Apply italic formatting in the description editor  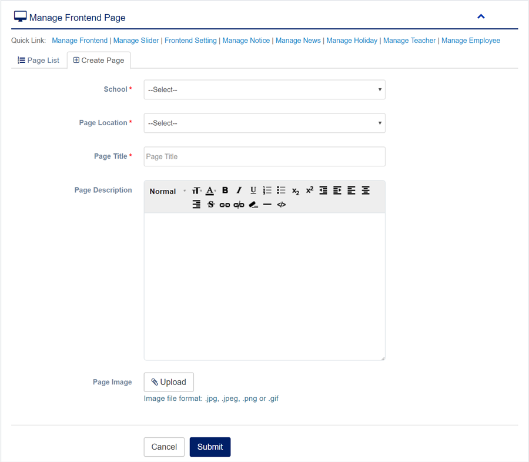point(239,190)
